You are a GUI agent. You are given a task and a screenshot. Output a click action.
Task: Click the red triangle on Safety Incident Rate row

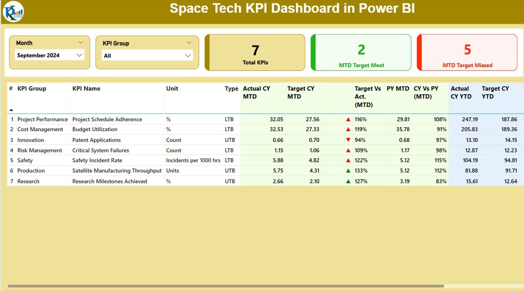point(348,160)
